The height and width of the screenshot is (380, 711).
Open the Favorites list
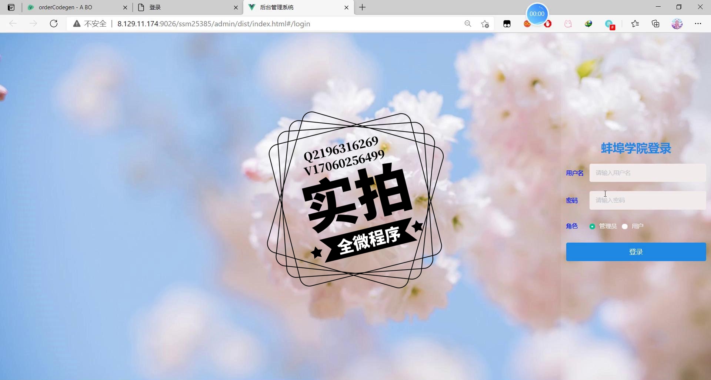tap(635, 24)
